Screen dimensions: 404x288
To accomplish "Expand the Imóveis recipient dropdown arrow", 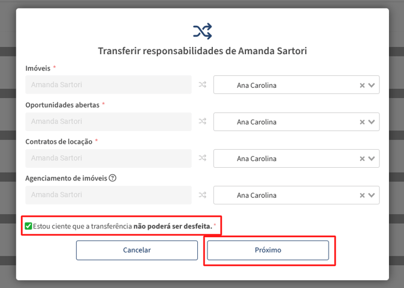I will pyautogui.click(x=371, y=85).
